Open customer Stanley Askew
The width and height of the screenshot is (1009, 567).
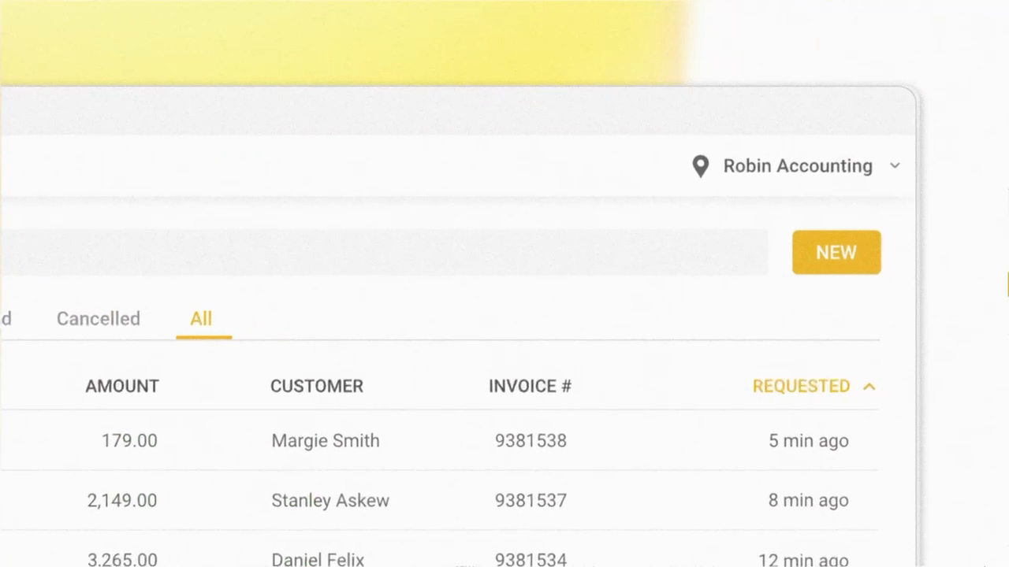[330, 500]
